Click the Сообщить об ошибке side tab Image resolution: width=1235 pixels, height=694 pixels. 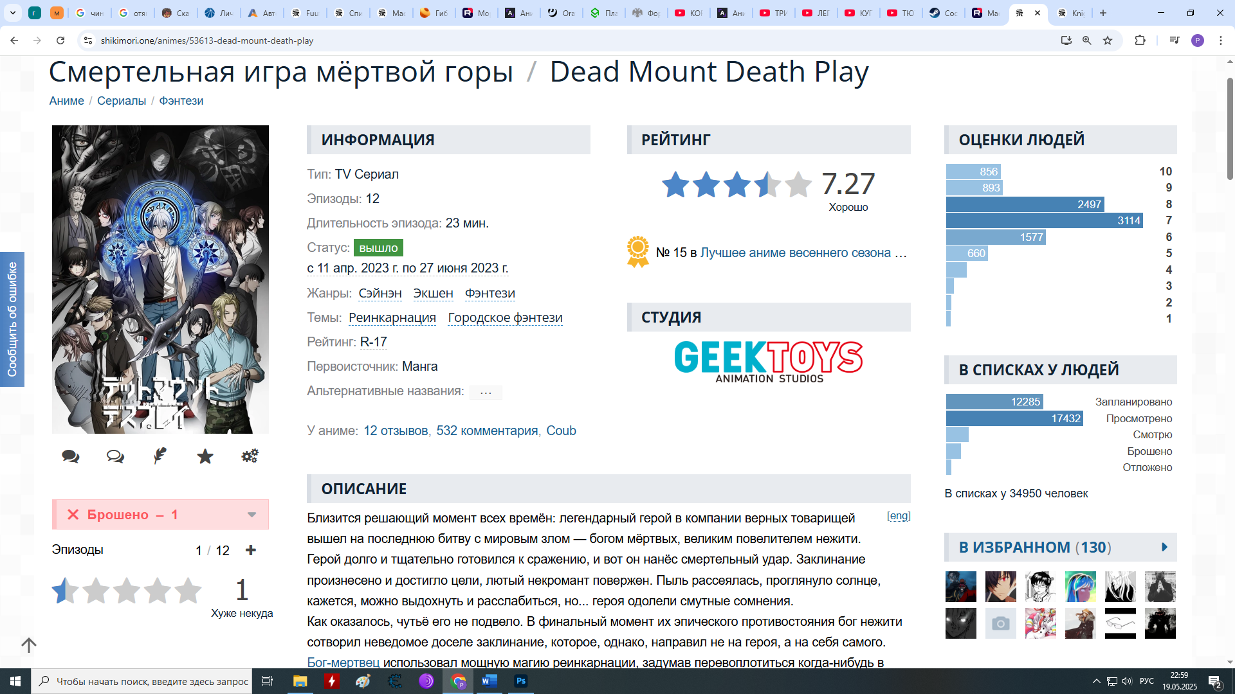pyautogui.click(x=12, y=319)
